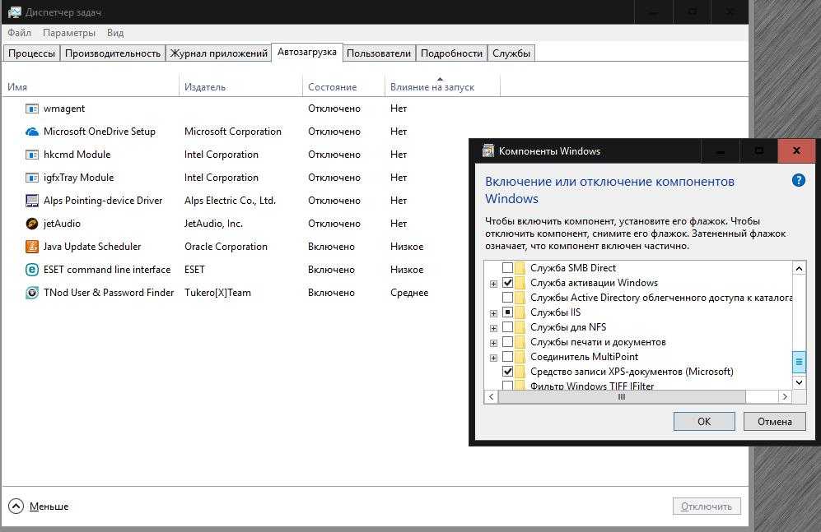Click the Java Update Scheduler icon
The width and height of the screenshot is (821, 532).
coord(32,247)
